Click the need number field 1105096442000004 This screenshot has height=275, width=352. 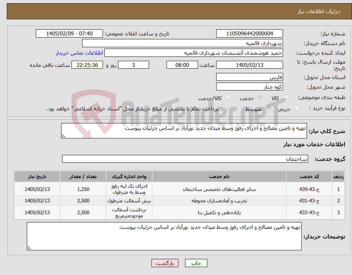(249, 34)
